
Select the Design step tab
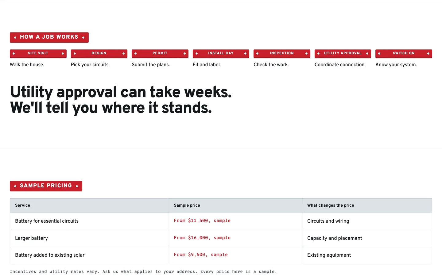click(x=99, y=53)
